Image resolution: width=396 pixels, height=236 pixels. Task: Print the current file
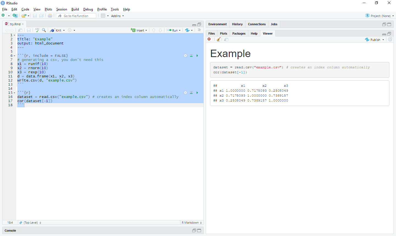[50, 16]
